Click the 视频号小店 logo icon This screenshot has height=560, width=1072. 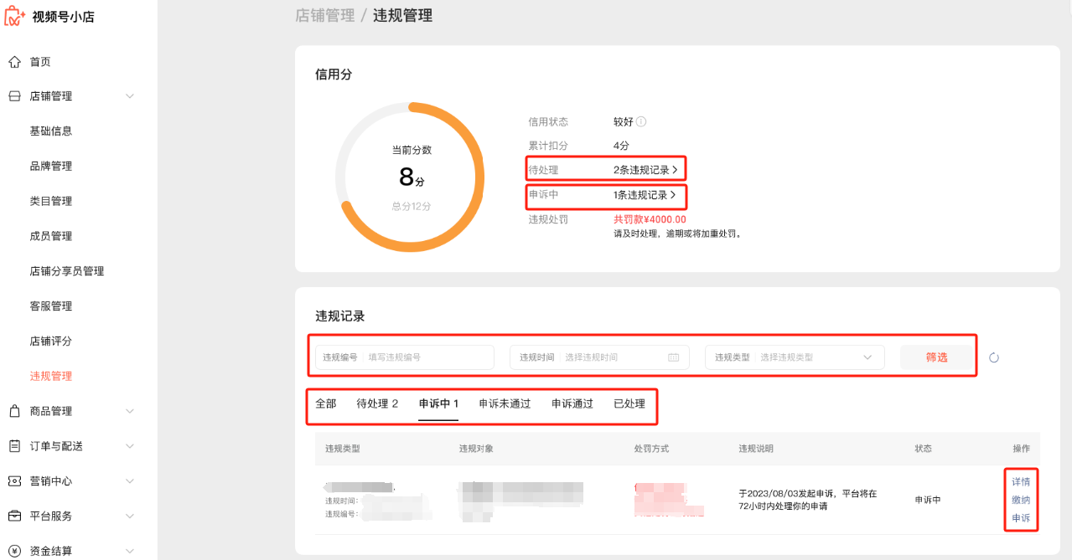tap(15, 16)
